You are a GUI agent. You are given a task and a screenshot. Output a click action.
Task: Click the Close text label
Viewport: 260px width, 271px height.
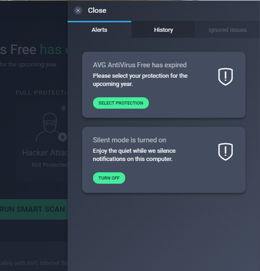(x=97, y=10)
